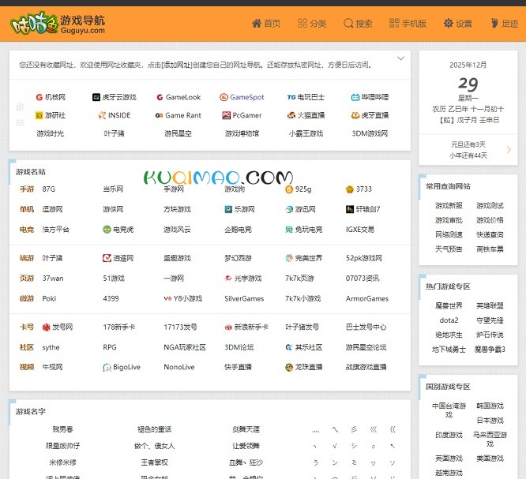
Task: Open 新浪新手卡 icon link
Action: pyautogui.click(x=246, y=327)
